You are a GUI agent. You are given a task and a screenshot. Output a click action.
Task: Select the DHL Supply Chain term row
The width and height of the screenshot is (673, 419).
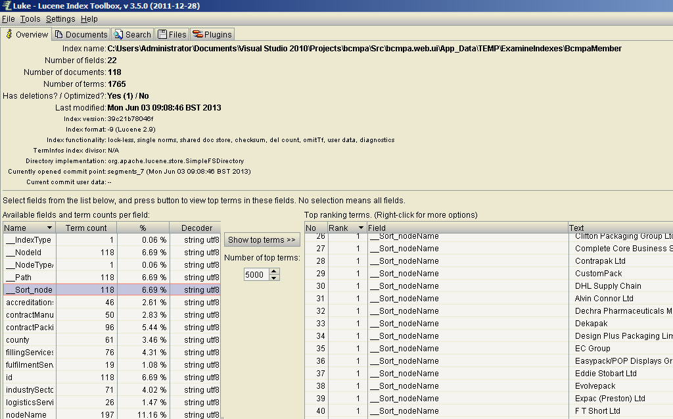489,285
